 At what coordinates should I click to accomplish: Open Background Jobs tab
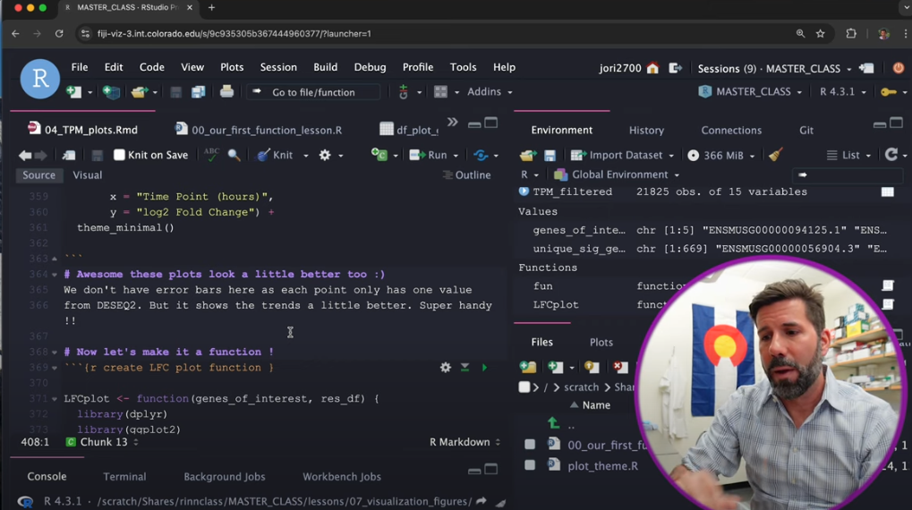[x=225, y=476]
